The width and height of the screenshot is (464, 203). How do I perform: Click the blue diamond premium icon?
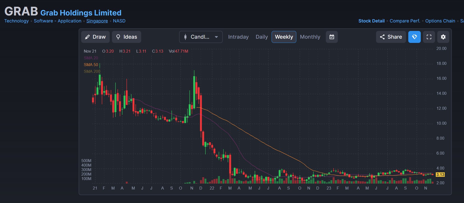tap(415, 37)
